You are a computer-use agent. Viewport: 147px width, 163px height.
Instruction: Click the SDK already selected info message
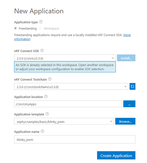click(x=65, y=67)
